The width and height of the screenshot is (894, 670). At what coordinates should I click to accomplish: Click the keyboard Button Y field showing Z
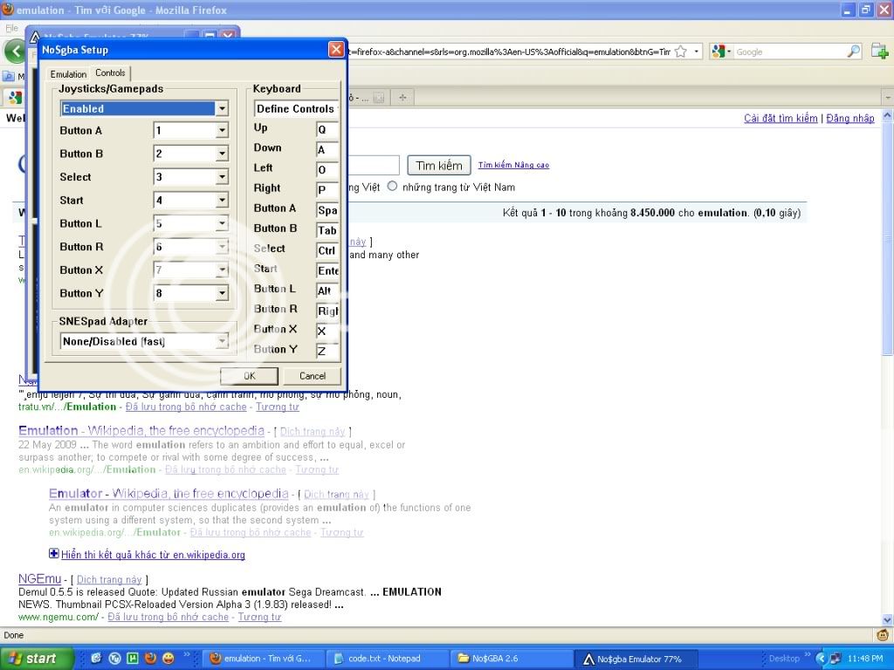point(327,351)
